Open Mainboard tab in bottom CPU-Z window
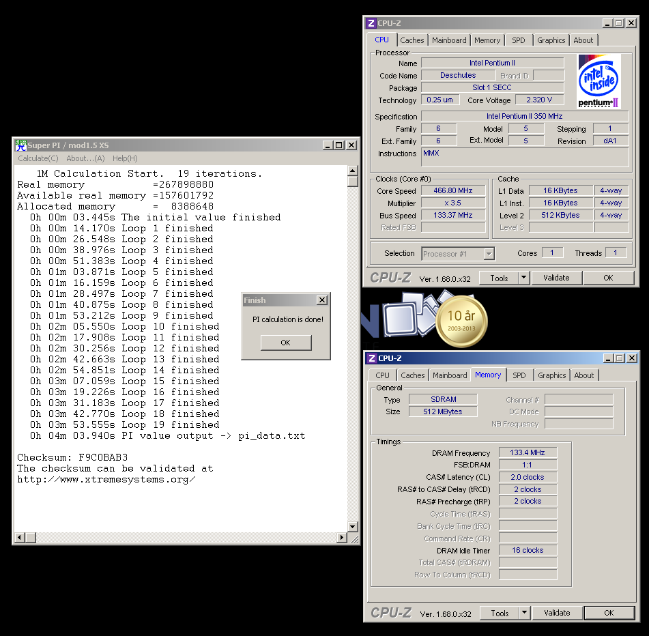This screenshot has width=649, height=636. 450,375
